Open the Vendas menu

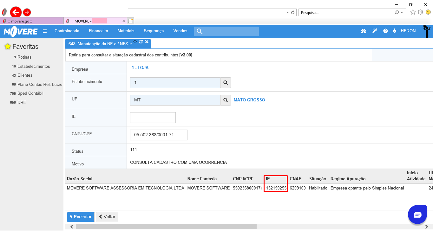(180, 31)
